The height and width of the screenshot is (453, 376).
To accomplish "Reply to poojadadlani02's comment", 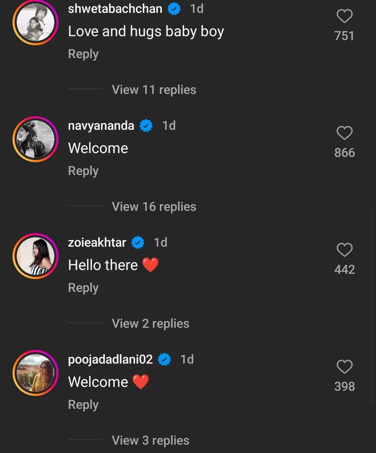I will point(83,405).
